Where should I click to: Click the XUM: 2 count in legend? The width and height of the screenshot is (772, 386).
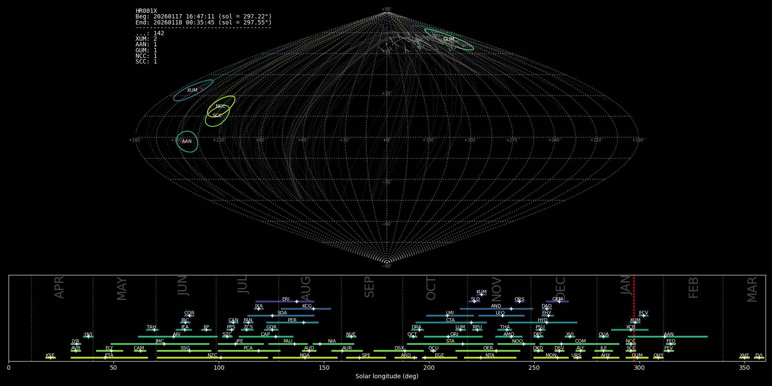146,39
